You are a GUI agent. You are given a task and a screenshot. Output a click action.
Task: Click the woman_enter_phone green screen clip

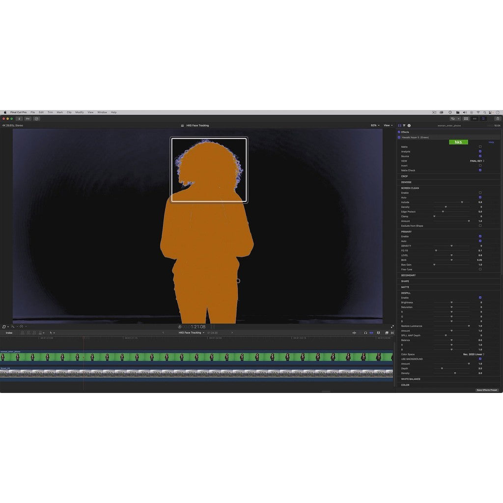pos(196,357)
